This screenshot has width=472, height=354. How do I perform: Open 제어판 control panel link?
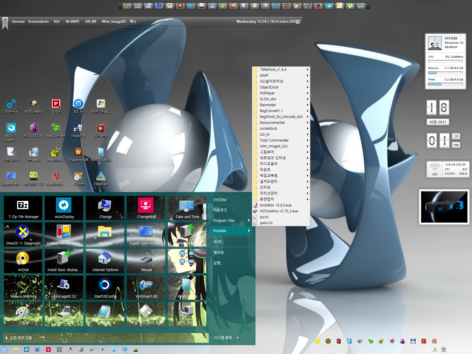(219, 253)
